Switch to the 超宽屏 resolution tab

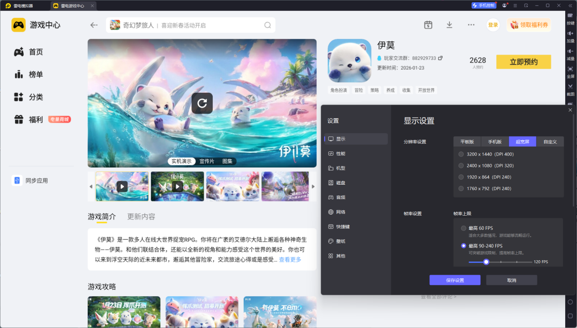coord(522,141)
